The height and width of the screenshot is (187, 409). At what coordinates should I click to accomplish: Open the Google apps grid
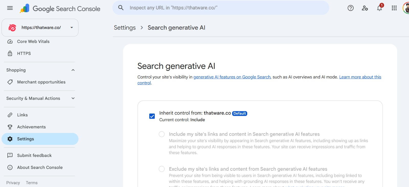tap(394, 8)
